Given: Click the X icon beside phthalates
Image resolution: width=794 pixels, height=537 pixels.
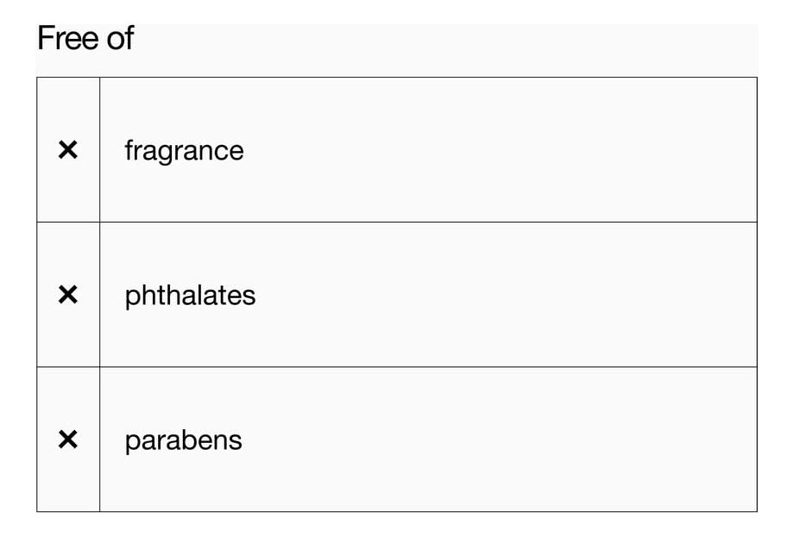Looking at the screenshot, I should 67,295.
